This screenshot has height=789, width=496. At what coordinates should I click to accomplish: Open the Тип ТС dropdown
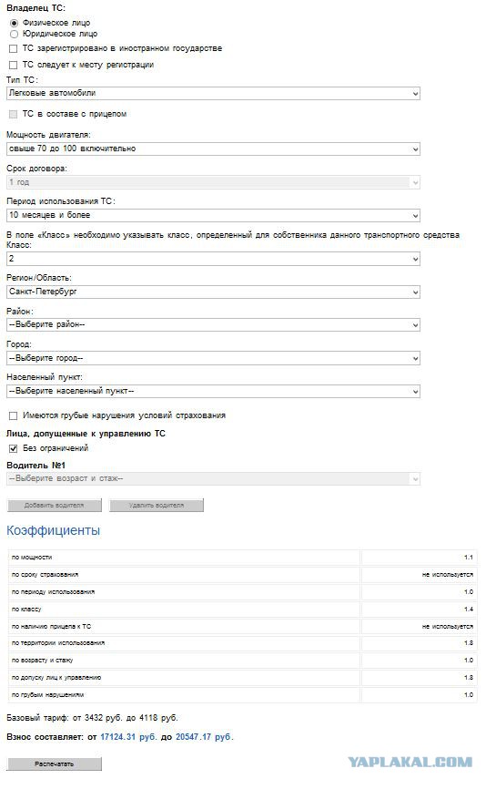[213, 93]
